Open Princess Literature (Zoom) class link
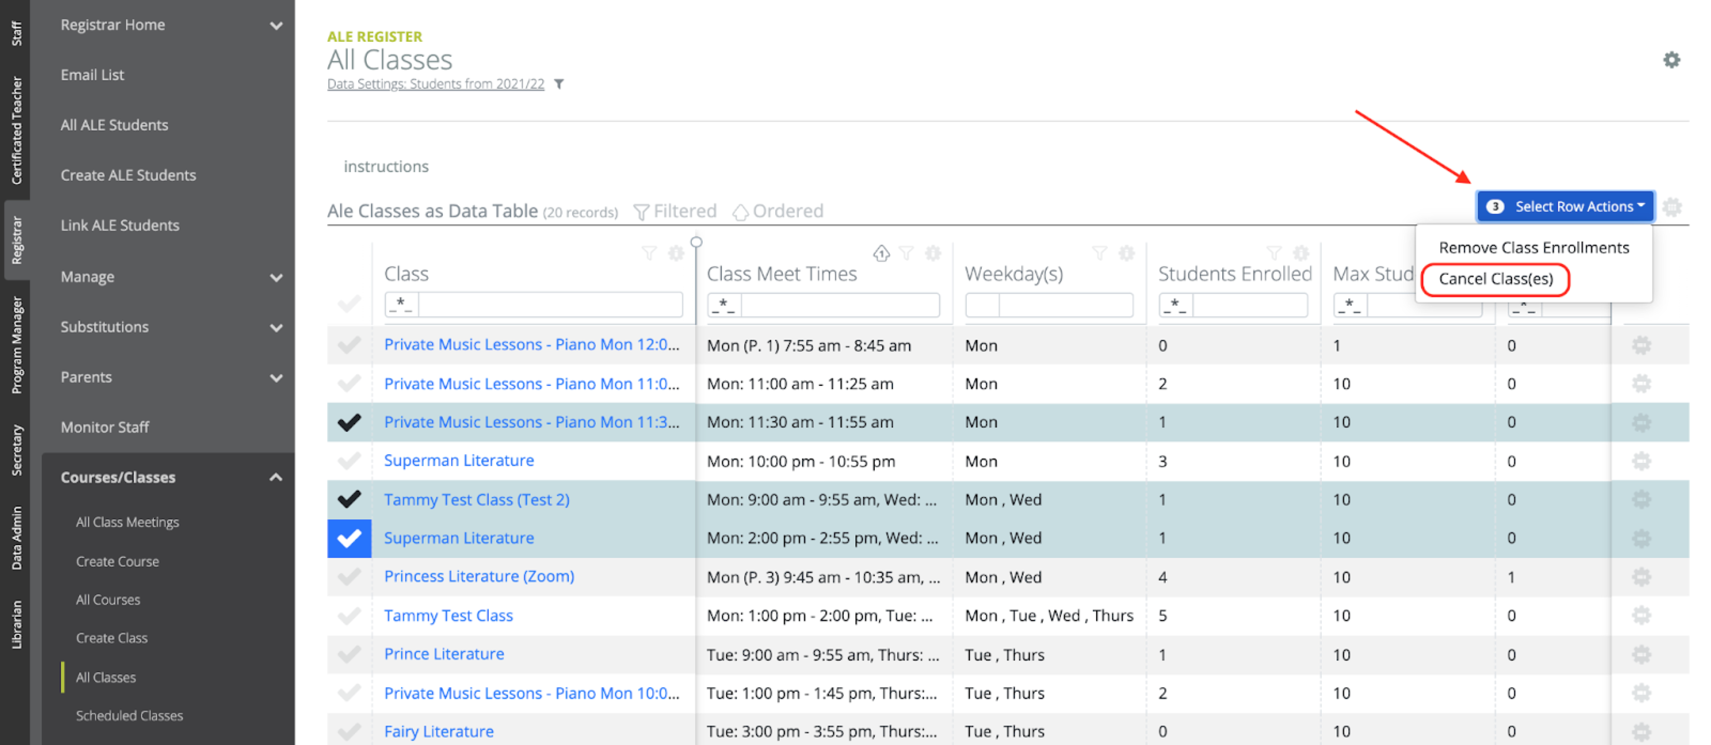The width and height of the screenshot is (1711, 745). coord(479,576)
